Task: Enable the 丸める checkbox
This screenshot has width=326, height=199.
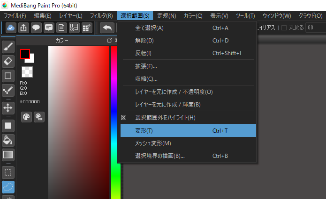Action: point(284,28)
